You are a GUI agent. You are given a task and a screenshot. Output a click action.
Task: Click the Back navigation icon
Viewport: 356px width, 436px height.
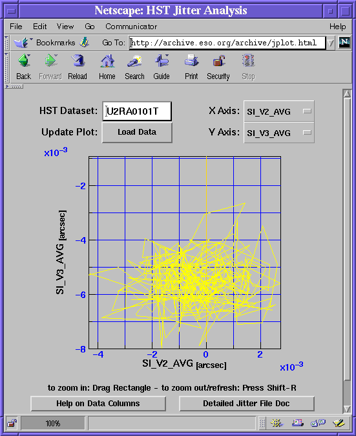(x=24, y=61)
